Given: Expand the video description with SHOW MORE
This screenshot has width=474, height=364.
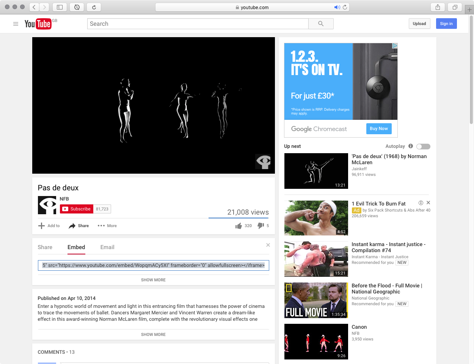Looking at the screenshot, I should point(153,335).
